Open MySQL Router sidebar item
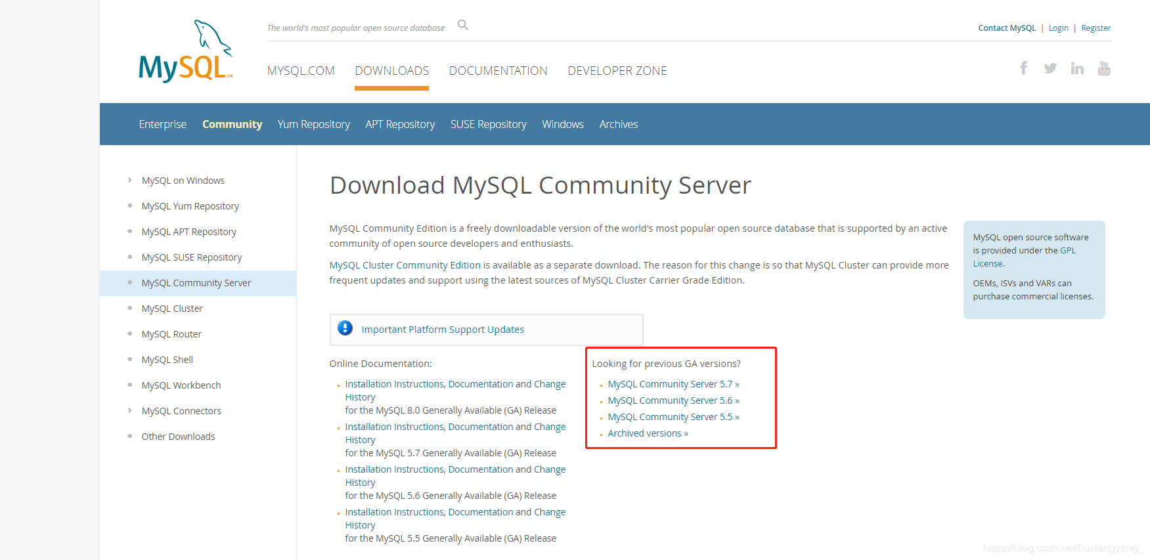The width and height of the screenshot is (1150, 560). pos(171,334)
